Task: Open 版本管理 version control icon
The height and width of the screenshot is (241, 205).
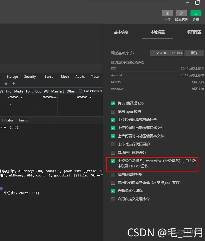Action: pos(182,13)
